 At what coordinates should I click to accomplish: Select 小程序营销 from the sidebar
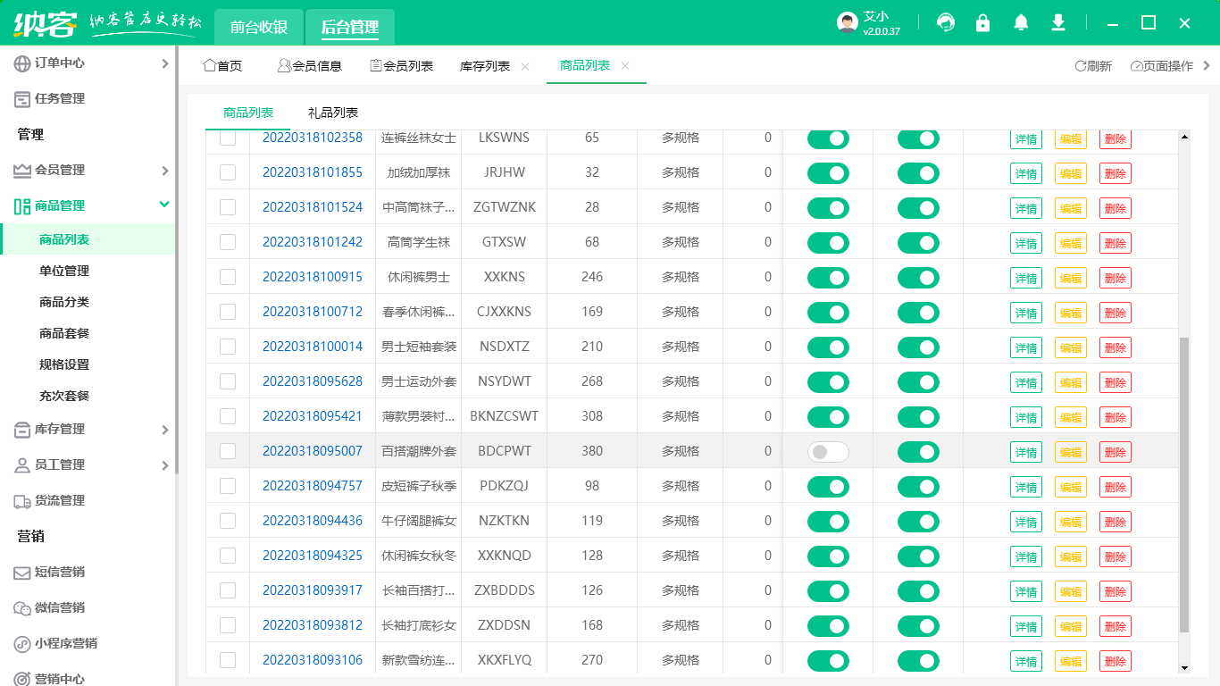click(67, 643)
